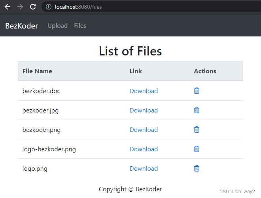Delete logo.png with the trash icon
261x198 pixels.
[x=197, y=168]
